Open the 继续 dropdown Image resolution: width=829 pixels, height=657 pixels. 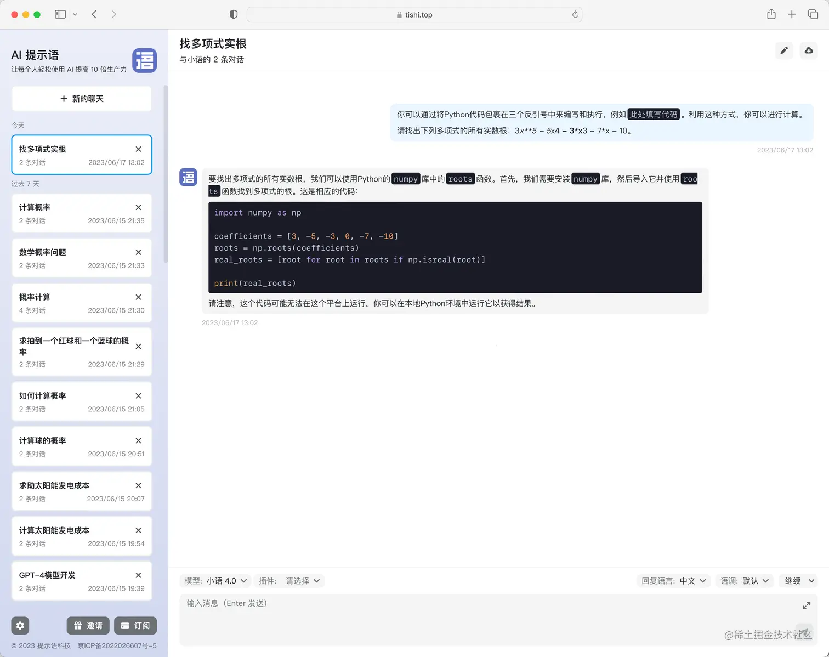[799, 581]
